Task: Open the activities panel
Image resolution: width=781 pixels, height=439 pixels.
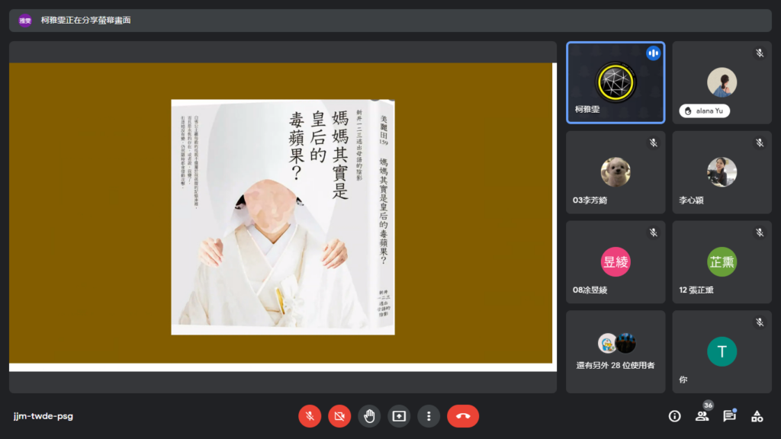Action: point(757,416)
